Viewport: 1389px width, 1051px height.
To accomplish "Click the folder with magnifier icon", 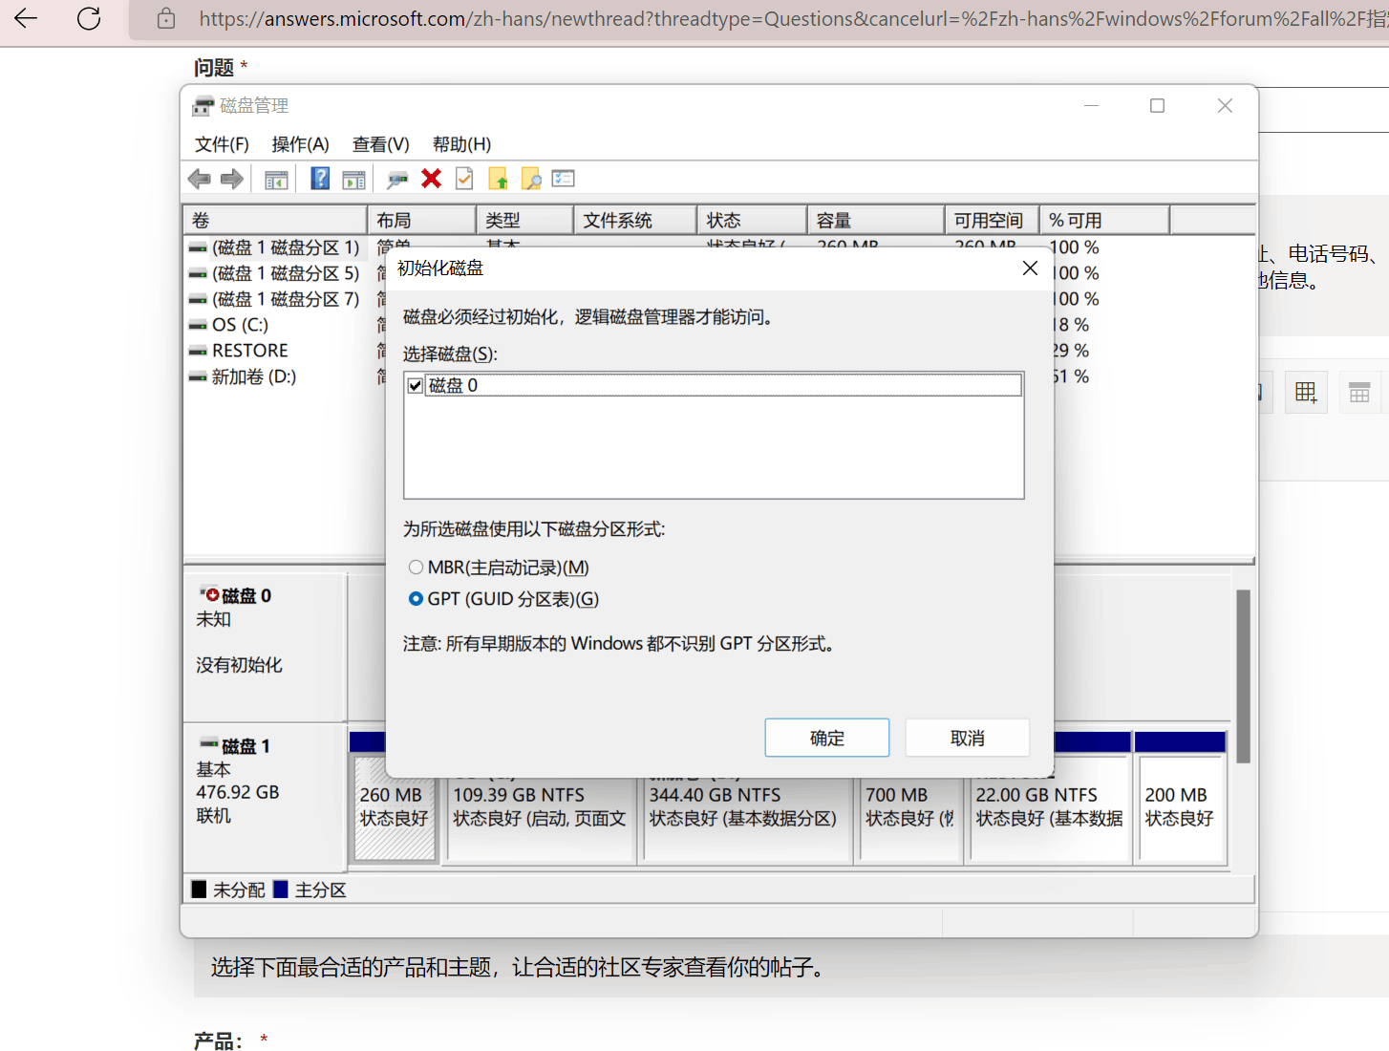I will tap(531, 179).
